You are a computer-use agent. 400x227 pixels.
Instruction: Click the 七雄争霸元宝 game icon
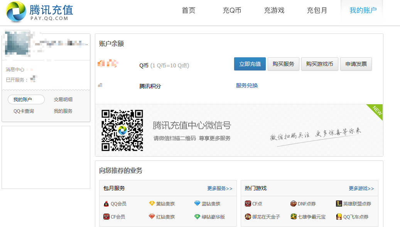pos(294,217)
